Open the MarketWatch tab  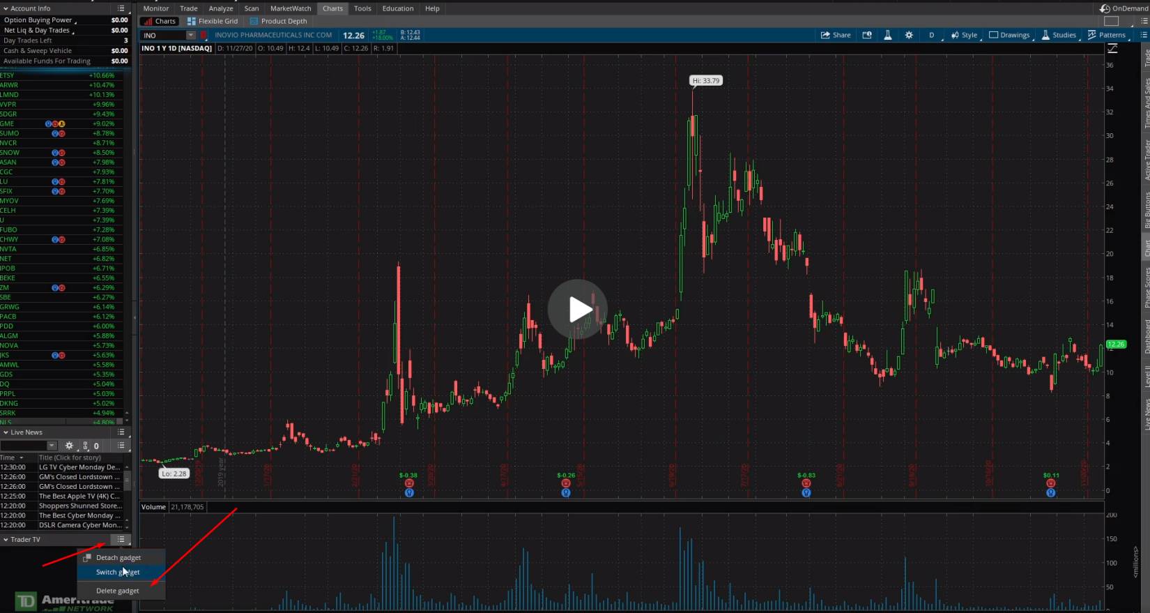(291, 8)
